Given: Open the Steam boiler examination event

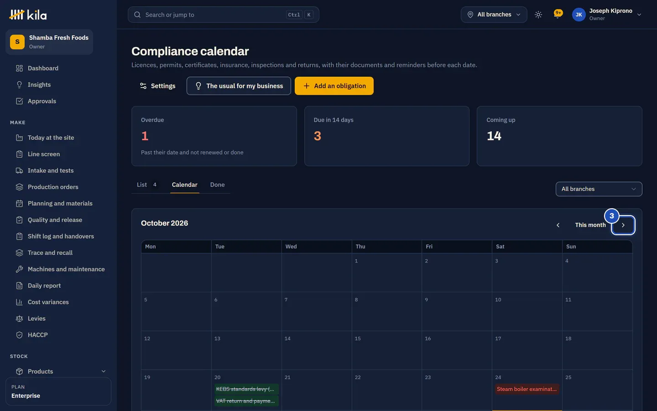Looking at the screenshot, I should [x=527, y=389].
